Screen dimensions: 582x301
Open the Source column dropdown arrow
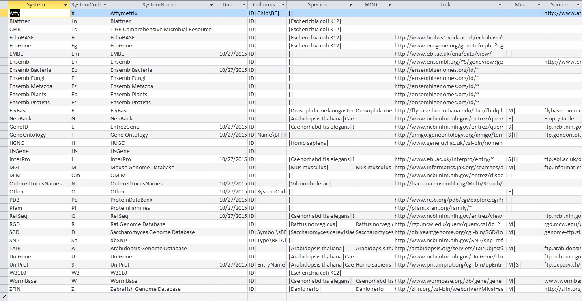point(578,5)
